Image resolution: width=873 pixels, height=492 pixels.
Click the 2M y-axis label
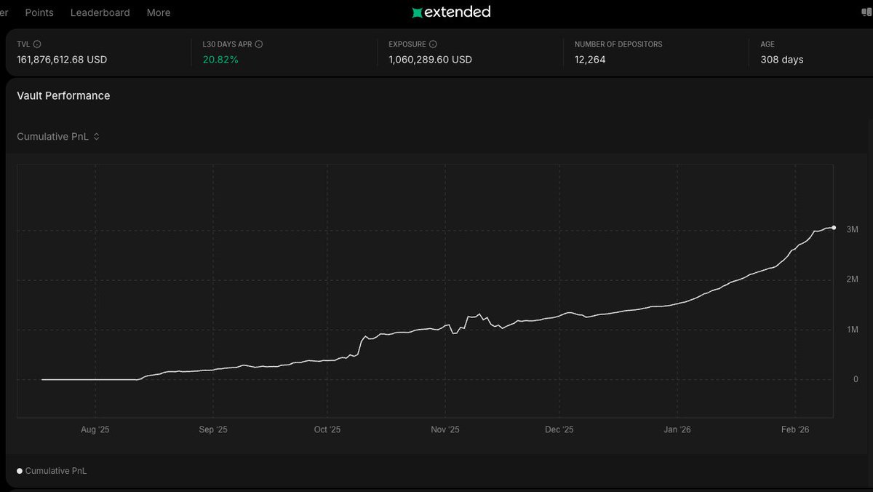(x=853, y=279)
